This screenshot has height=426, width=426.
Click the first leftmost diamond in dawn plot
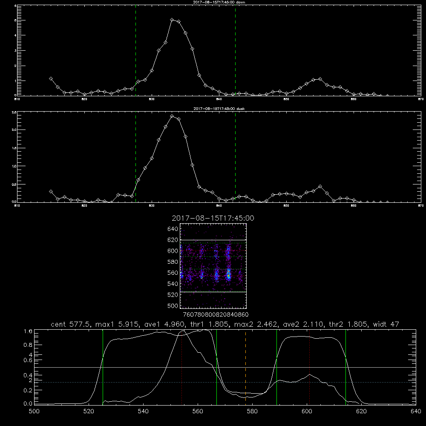pos(51,78)
